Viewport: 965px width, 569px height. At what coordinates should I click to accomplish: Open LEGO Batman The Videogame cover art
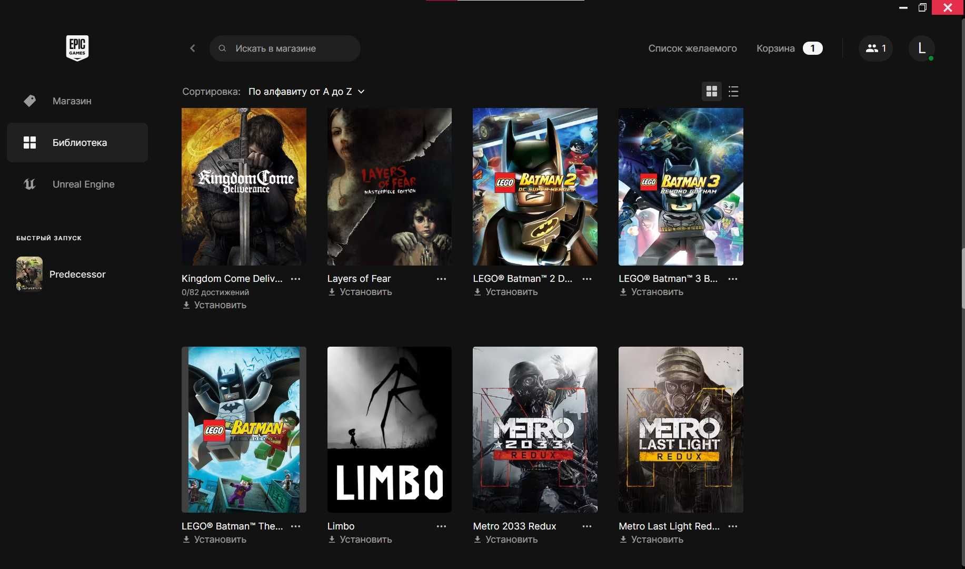coord(244,429)
